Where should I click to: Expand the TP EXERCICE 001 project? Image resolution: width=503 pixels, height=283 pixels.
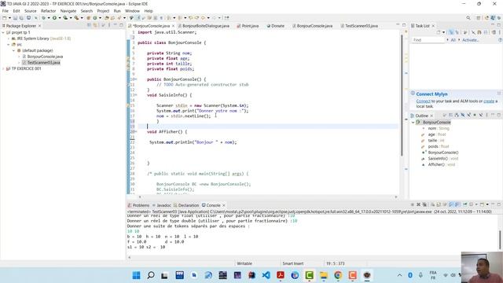pyautogui.click(x=3, y=68)
